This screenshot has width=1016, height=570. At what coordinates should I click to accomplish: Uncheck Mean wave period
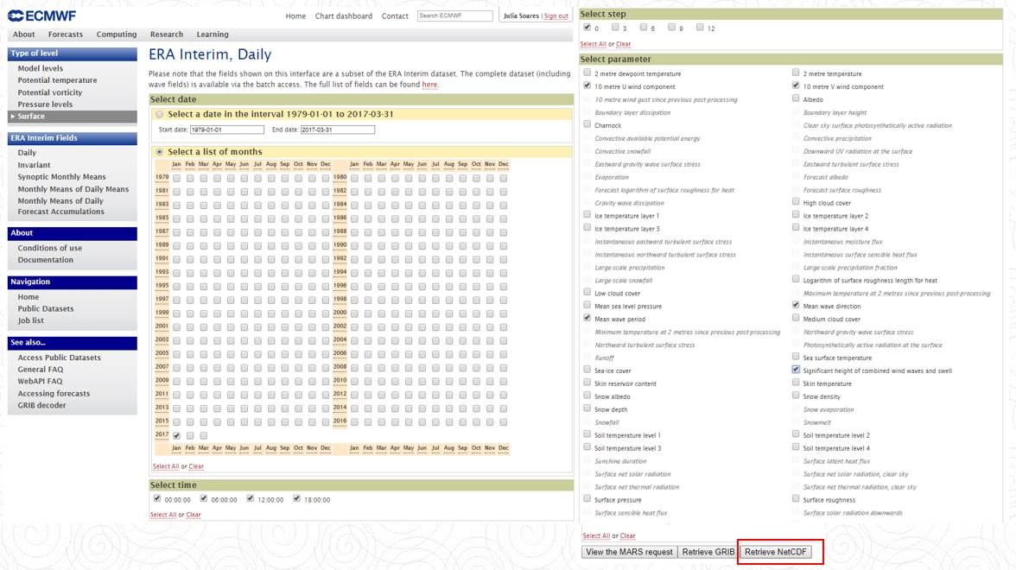point(587,318)
